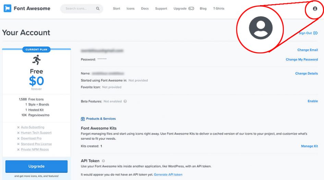This screenshot has height=180, width=324.
Task: Click Generate API token link
Action: coord(168,175)
